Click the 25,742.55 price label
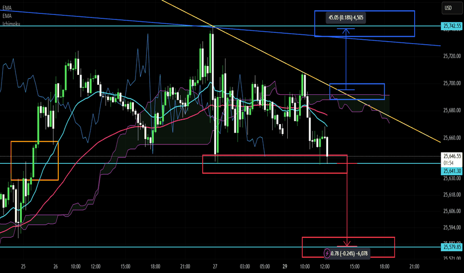Screen dimensions: 464x273 point(452,26)
